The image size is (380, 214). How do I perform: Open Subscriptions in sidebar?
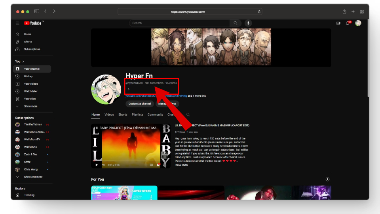(x=32, y=49)
